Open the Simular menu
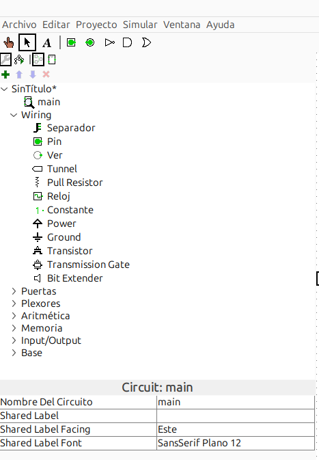 tap(140, 25)
